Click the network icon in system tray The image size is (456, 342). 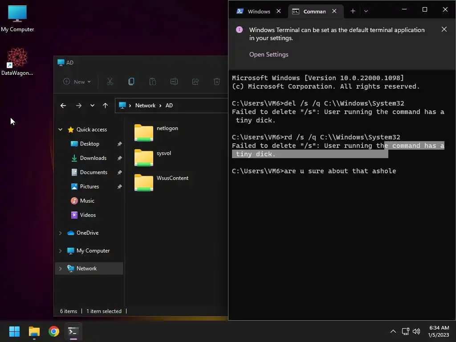click(405, 331)
